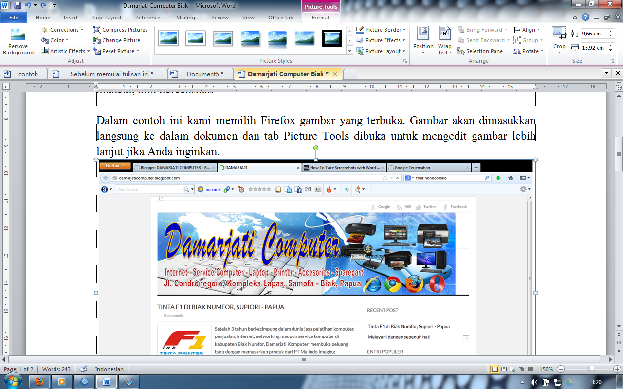Open Position options

[x=423, y=41]
